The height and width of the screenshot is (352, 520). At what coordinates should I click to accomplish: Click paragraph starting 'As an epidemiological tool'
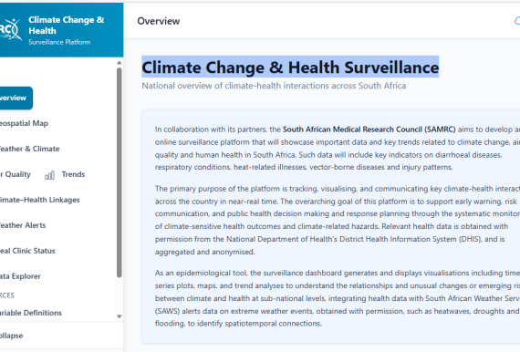338,298
